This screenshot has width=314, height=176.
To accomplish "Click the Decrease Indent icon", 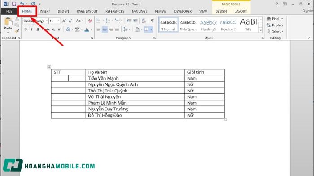I will coord(129,21).
